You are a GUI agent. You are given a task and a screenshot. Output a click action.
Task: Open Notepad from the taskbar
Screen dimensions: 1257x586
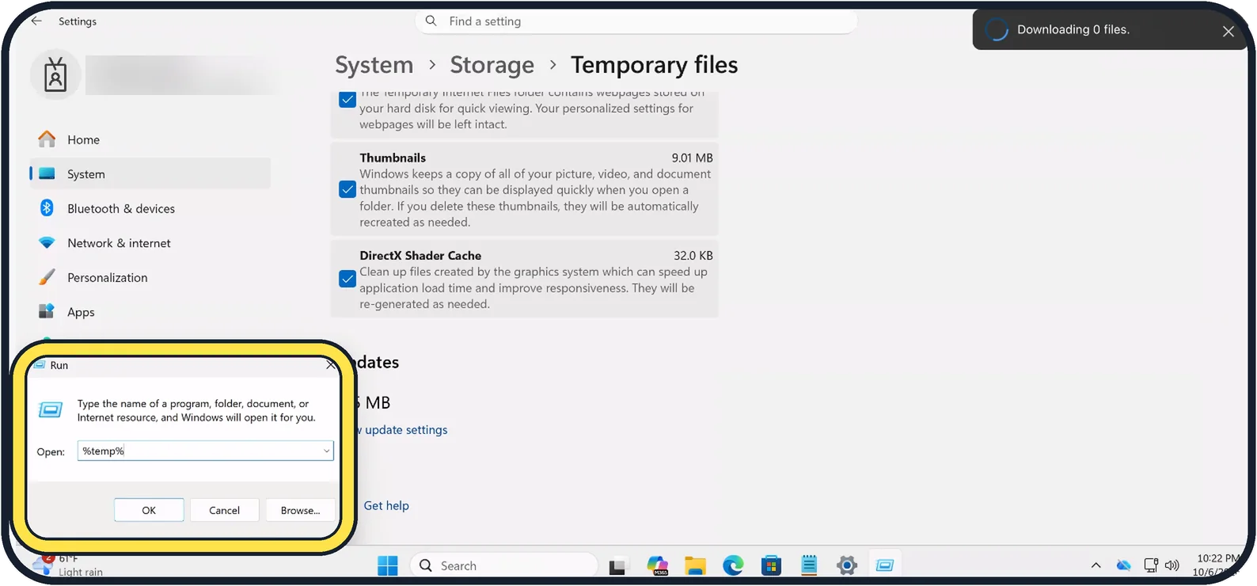(809, 565)
